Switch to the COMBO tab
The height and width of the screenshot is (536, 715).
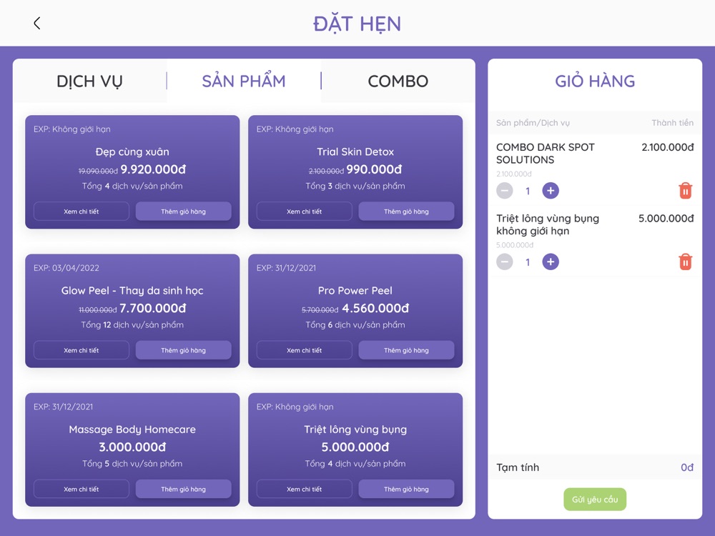(x=398, y=81)
